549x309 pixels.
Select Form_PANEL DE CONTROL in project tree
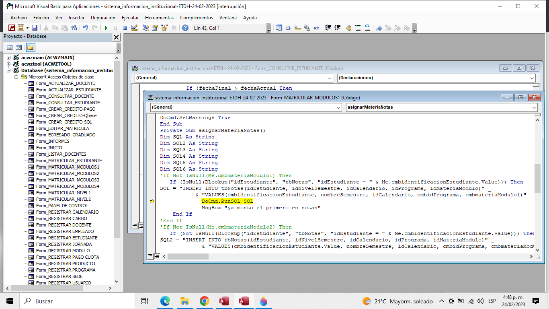point(62,206)
